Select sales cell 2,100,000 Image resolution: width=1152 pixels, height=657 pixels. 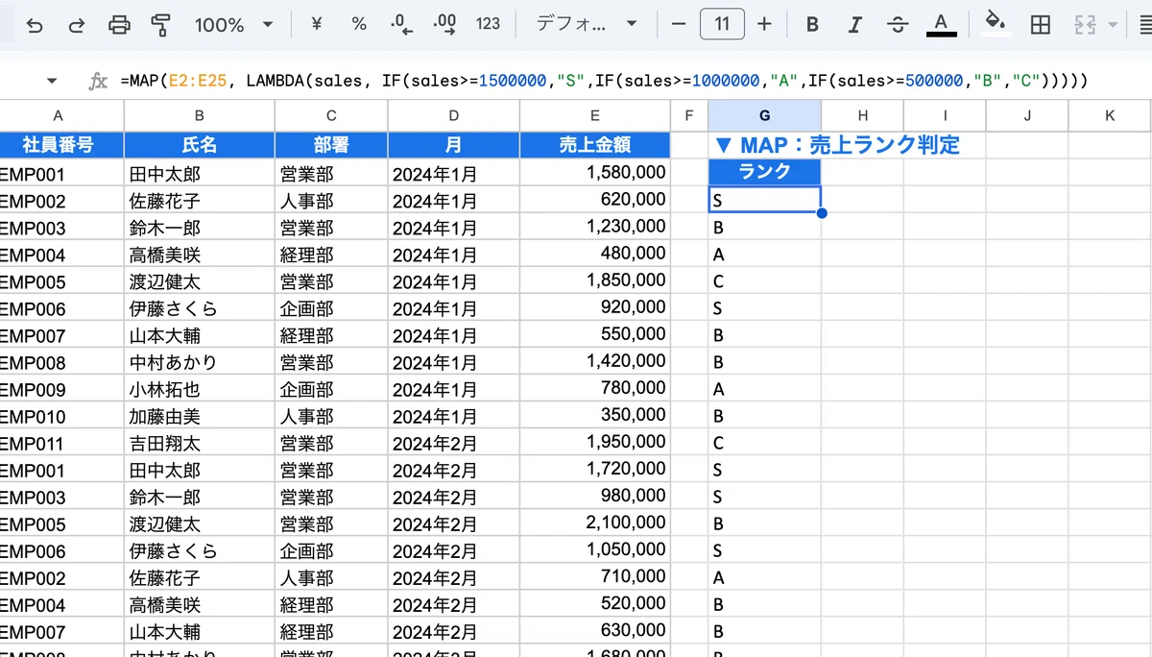(595, 523)
